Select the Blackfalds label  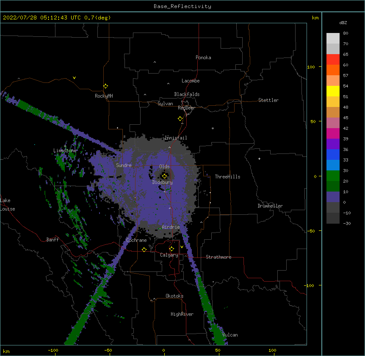coord(187,94)
